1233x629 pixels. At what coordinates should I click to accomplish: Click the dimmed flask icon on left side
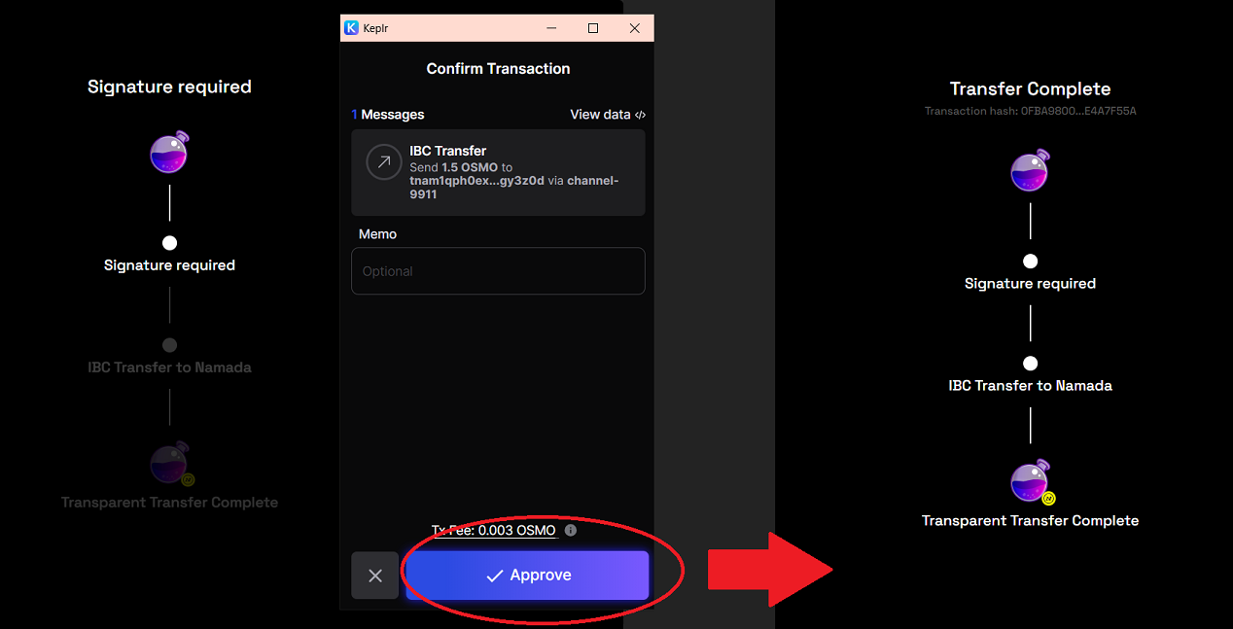pos(169,464)
